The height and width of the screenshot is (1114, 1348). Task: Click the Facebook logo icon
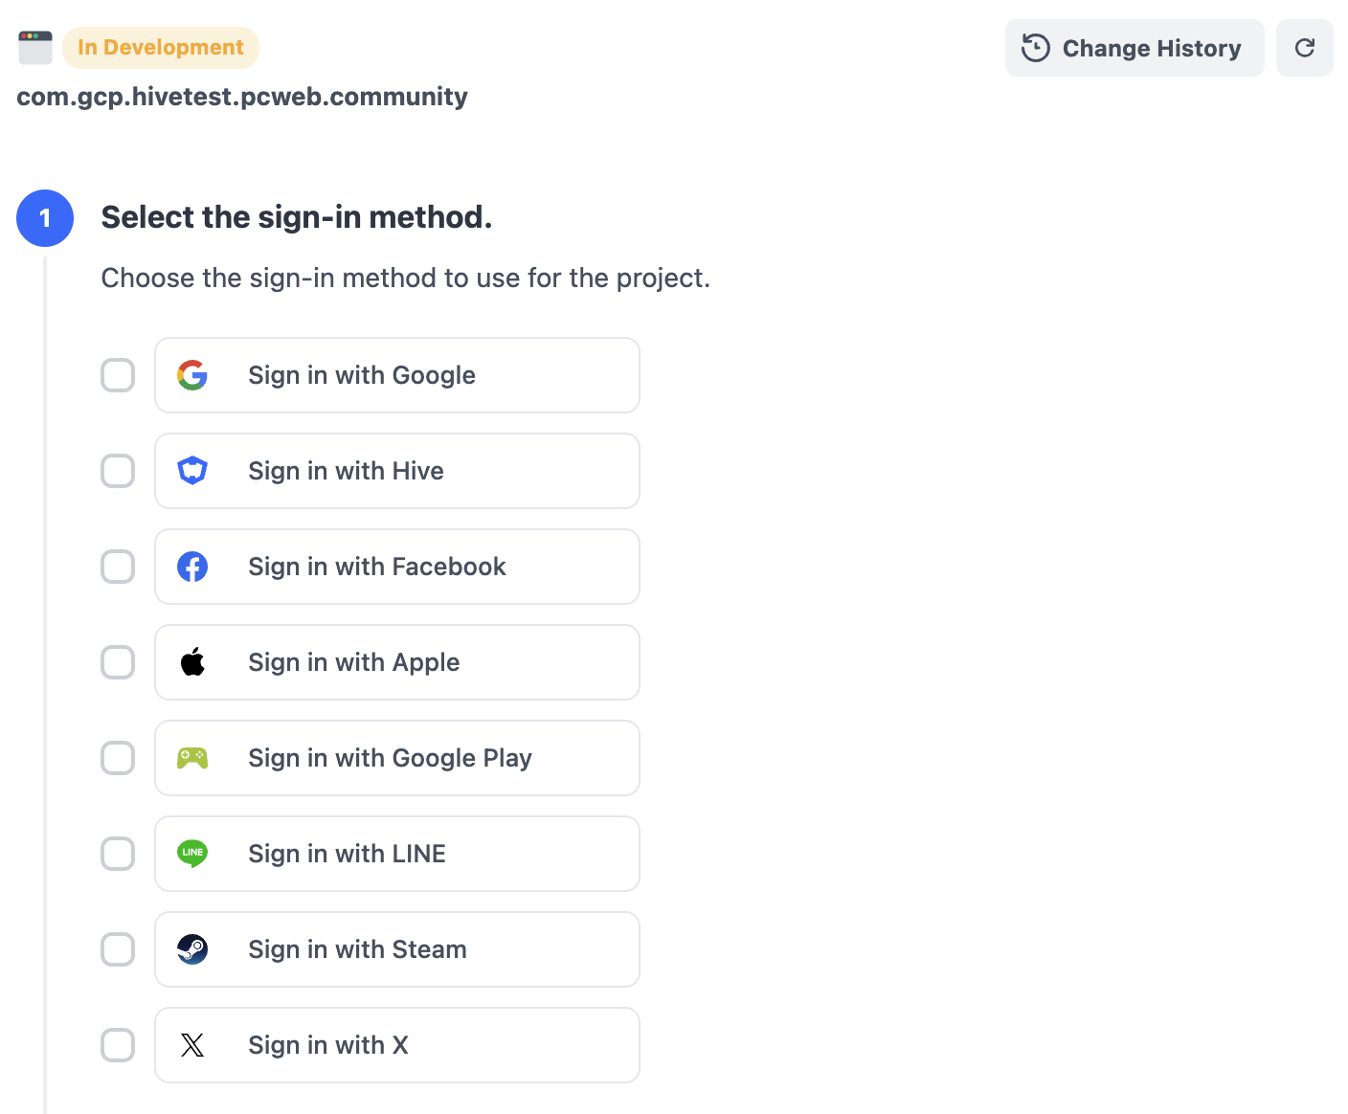(192, 567)
